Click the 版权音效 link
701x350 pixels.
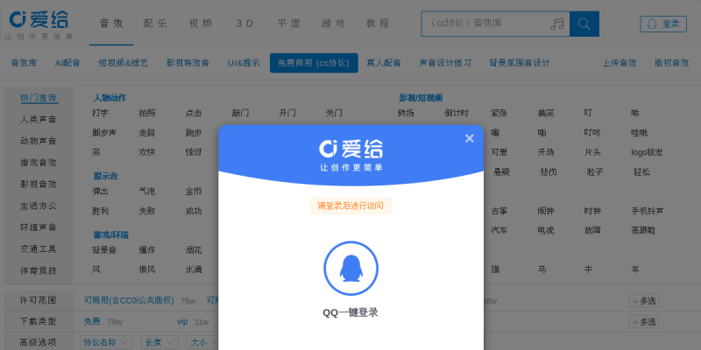coord(671,63)
